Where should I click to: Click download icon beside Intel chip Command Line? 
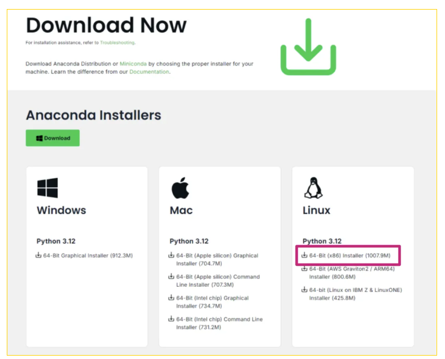pyautogui.click(x=171, y=319)
